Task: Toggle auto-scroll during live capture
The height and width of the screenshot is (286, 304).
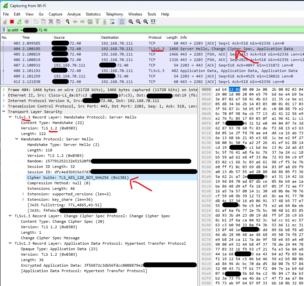Action: click(x=112, y=22)
